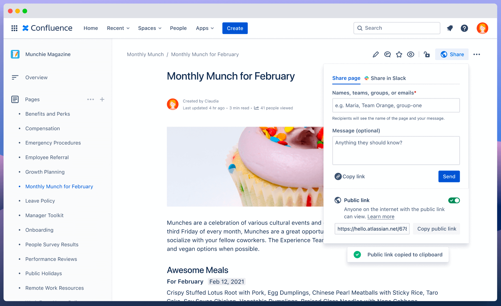Open the Spaces navigation dropdown
This screenshot has width=501, height=306.
[149, 28]
